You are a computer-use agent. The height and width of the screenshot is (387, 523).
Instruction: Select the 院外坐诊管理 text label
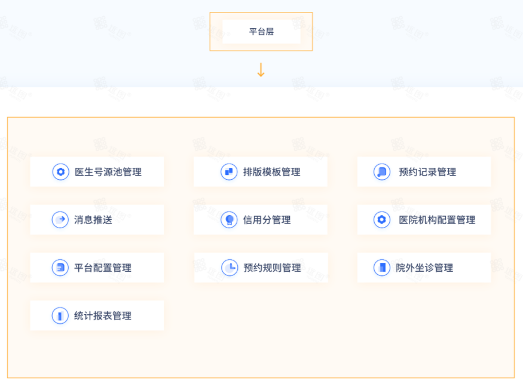pos(424,268)
